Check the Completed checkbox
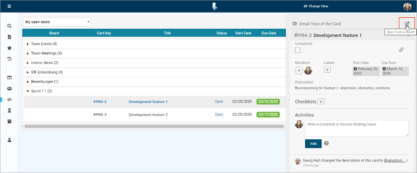The height and width of the screenshot is (173, 417). tap(298, 50)
